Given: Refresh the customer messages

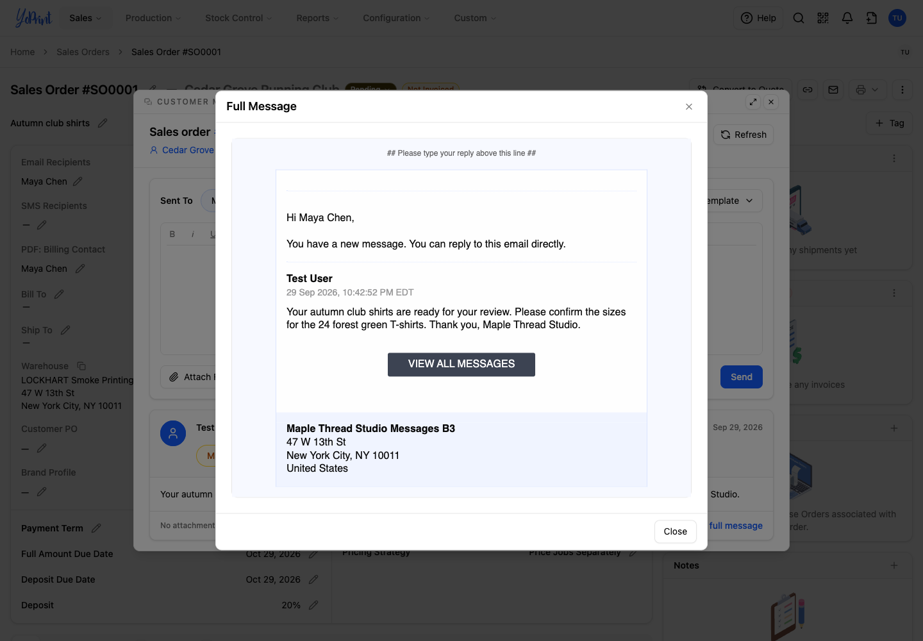Looking at the screenshot, I should 744,135.
